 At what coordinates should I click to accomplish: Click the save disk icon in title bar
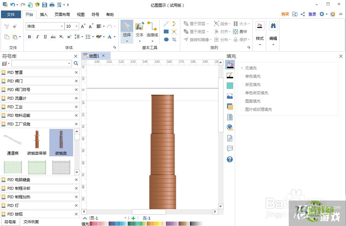45,5
